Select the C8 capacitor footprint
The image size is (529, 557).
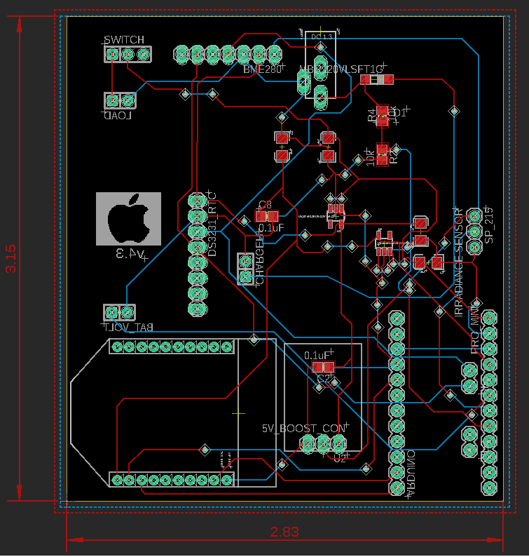coord(266,216)
